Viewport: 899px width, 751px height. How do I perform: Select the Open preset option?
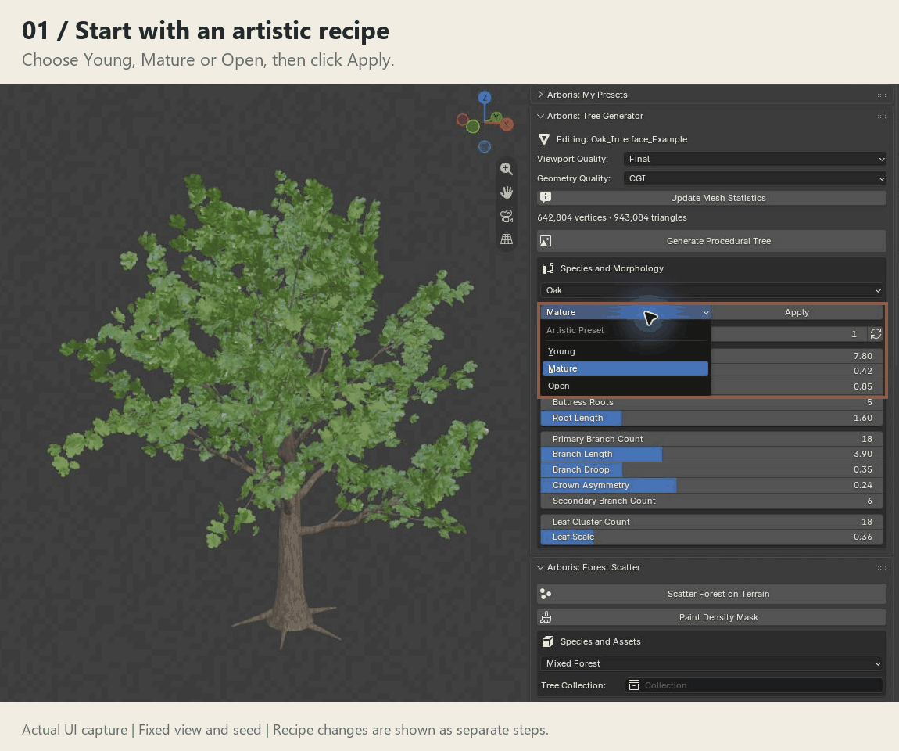(x=625, y=386)
